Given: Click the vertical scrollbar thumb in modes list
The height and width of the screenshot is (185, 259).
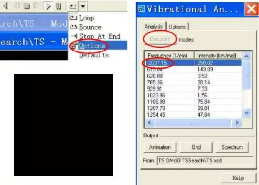Looking at the screenshot, I should tap(246, 75).
